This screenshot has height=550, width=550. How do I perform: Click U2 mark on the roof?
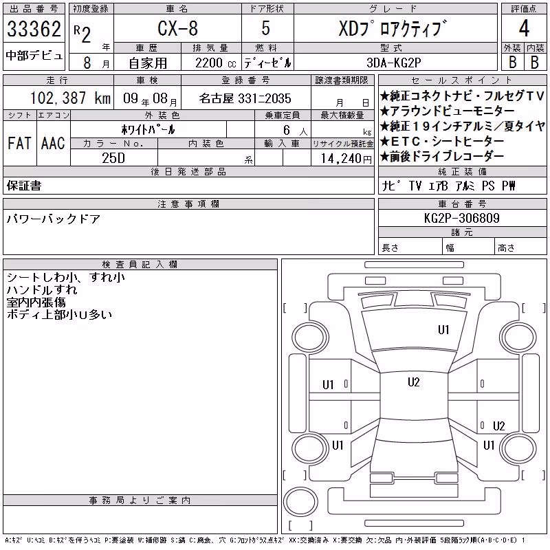[x=414, y=382]
